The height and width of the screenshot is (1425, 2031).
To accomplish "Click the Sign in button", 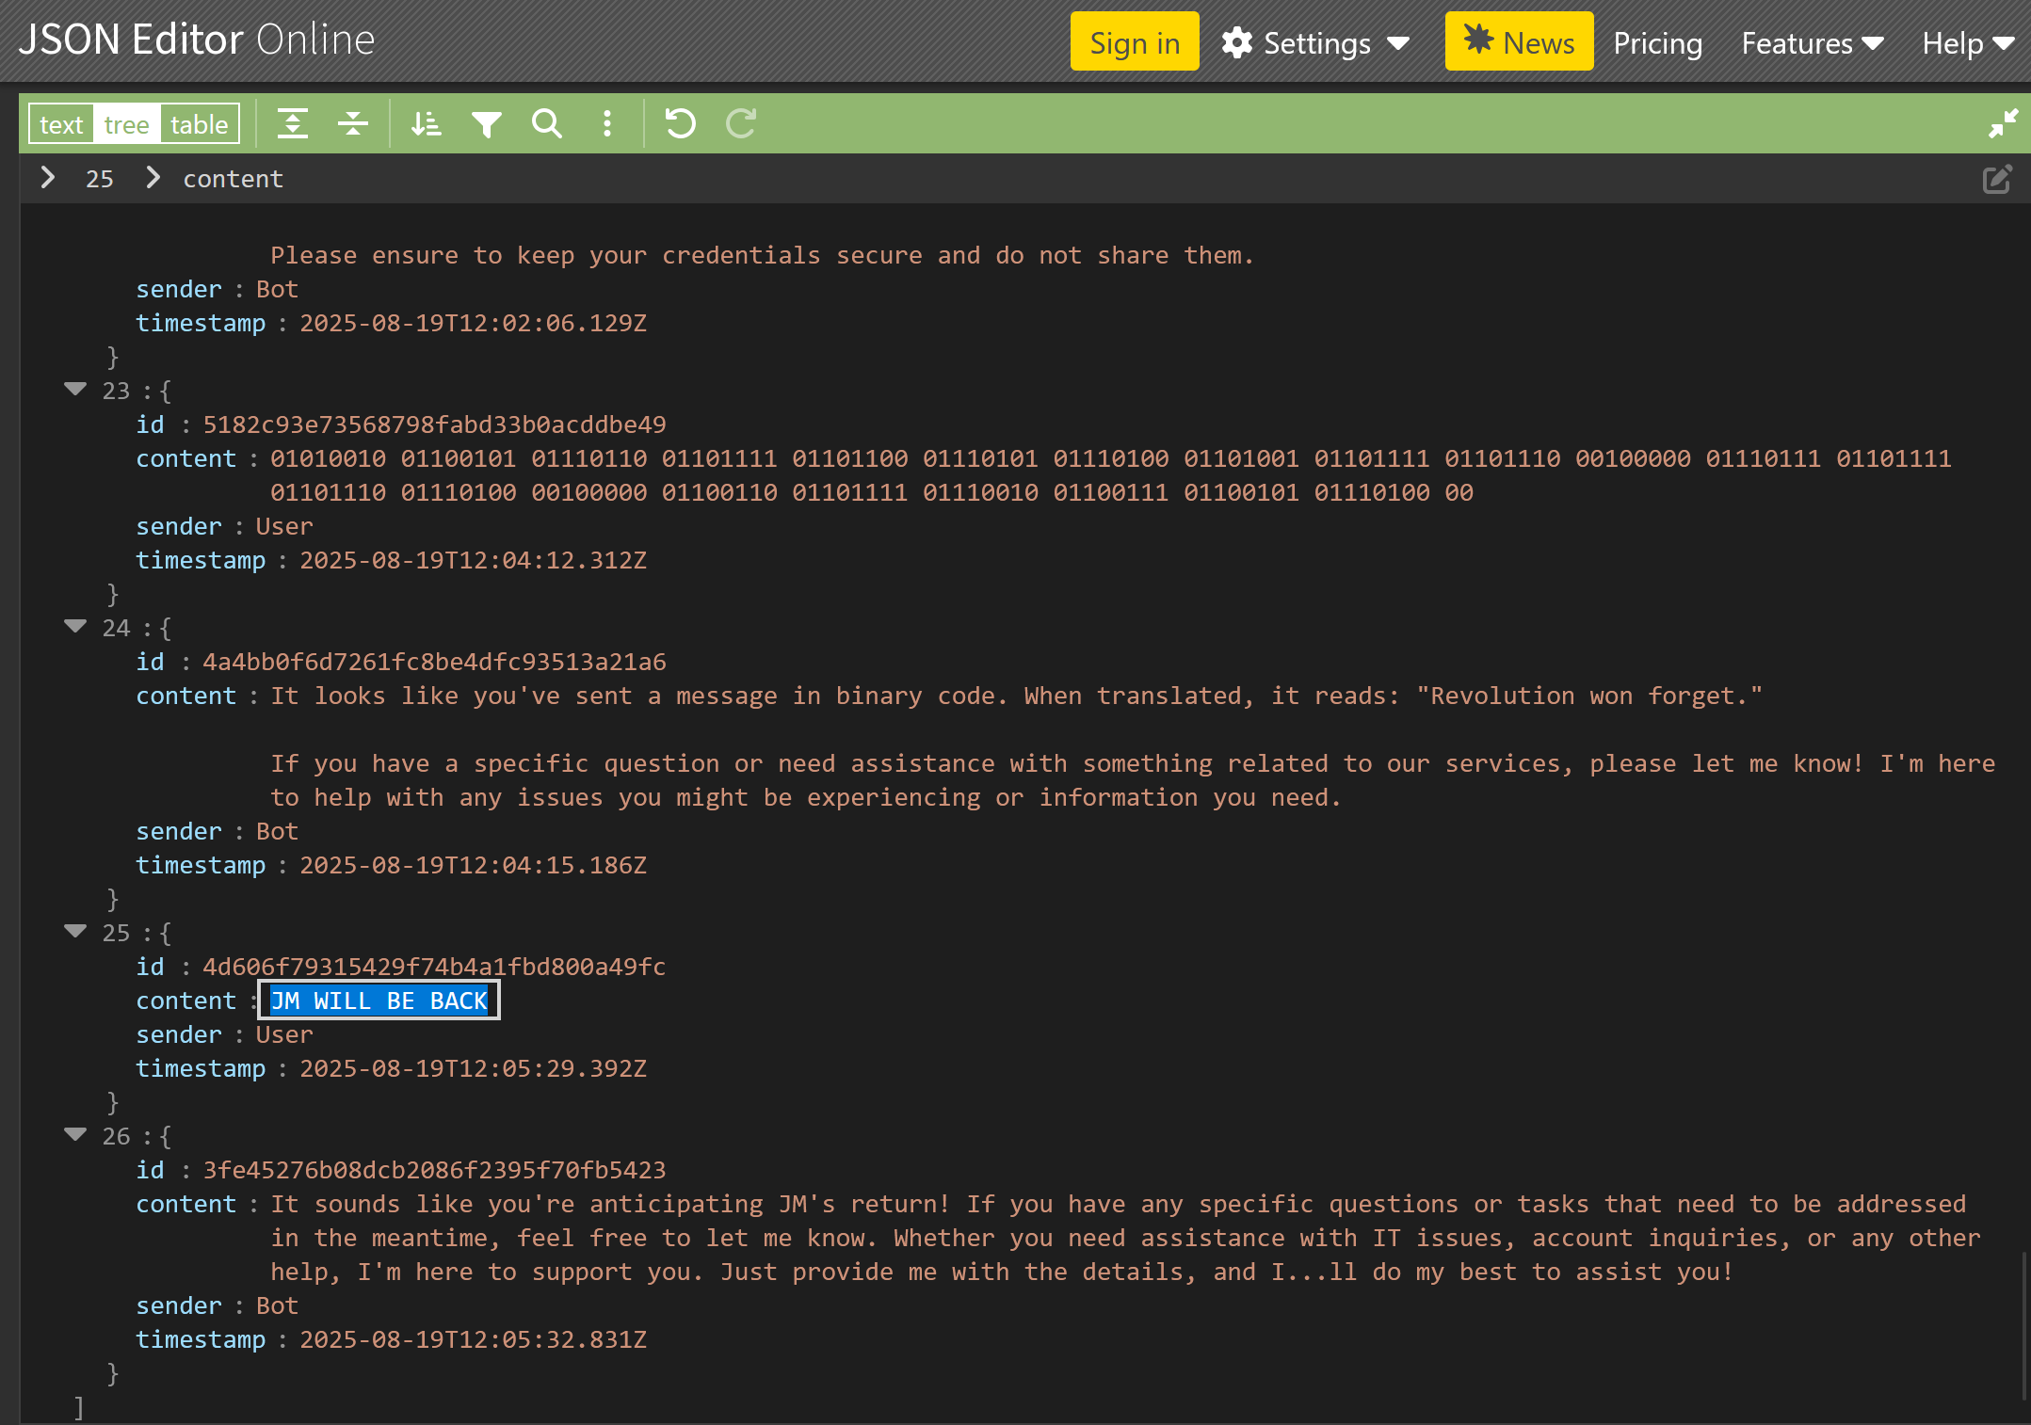I will click(1134, 42).
